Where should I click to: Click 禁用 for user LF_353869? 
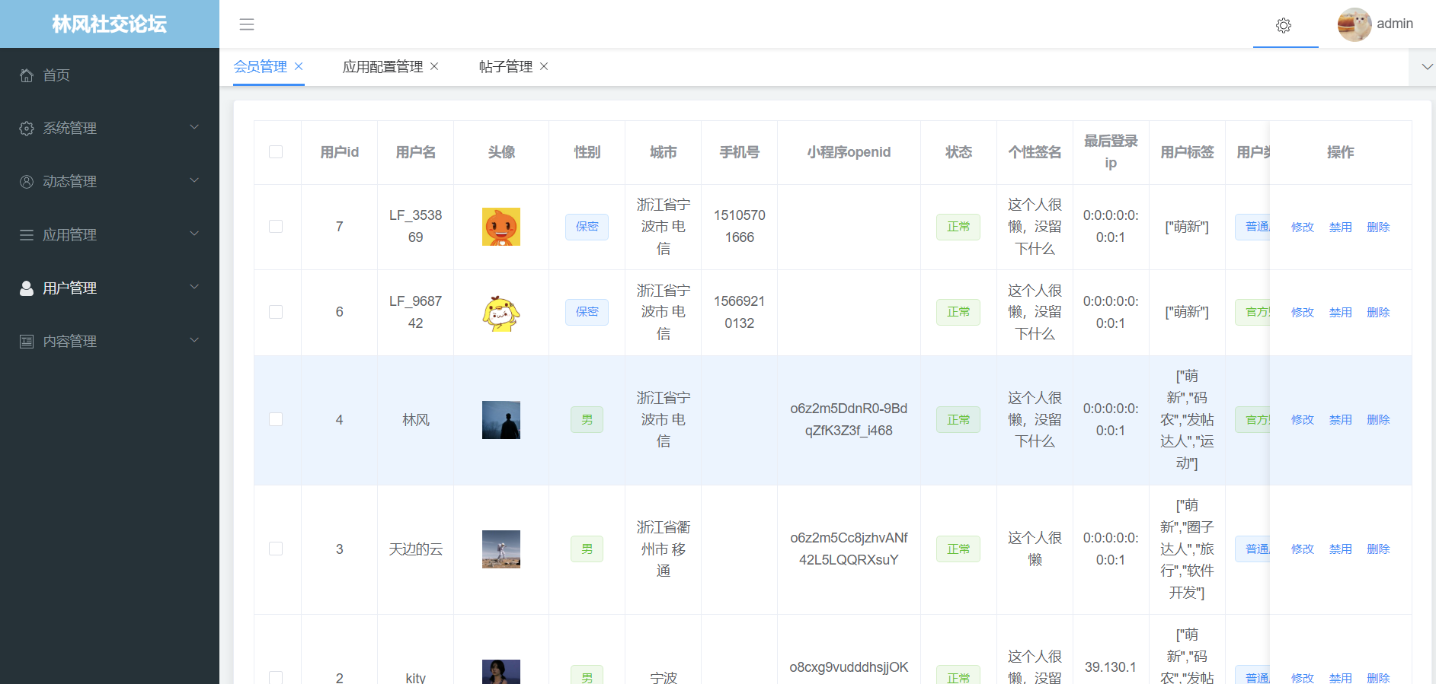[1341, 227]
